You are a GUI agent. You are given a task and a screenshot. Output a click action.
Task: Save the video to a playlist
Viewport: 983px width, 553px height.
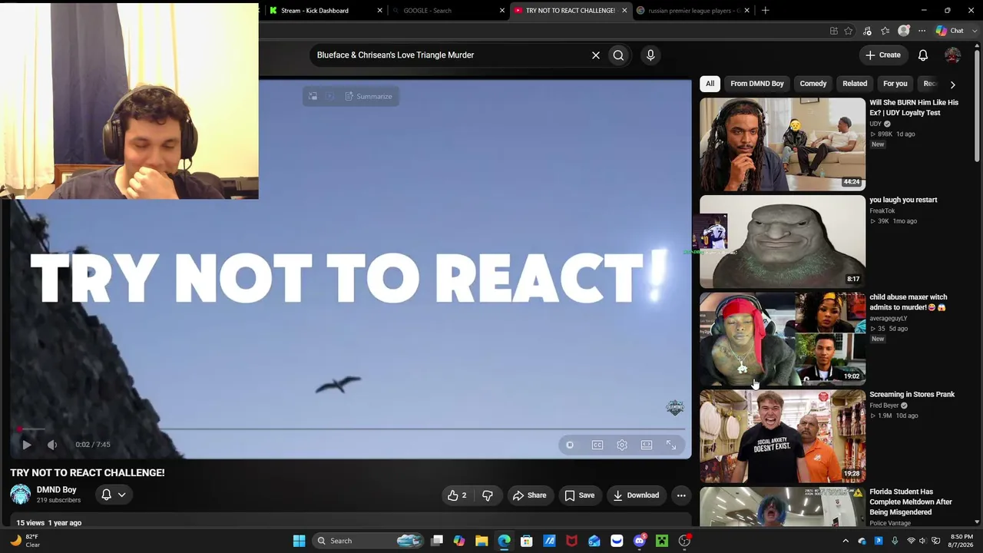tap(580, 495)
